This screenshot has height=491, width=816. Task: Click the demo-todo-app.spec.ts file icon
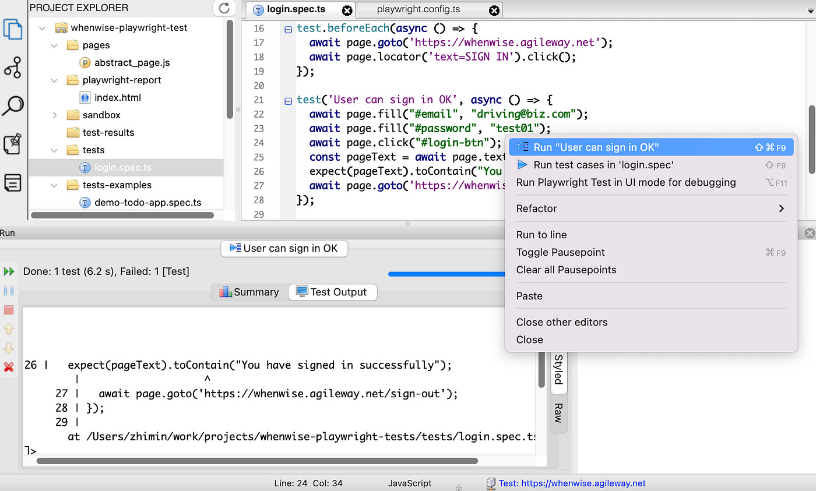[85, 203]
